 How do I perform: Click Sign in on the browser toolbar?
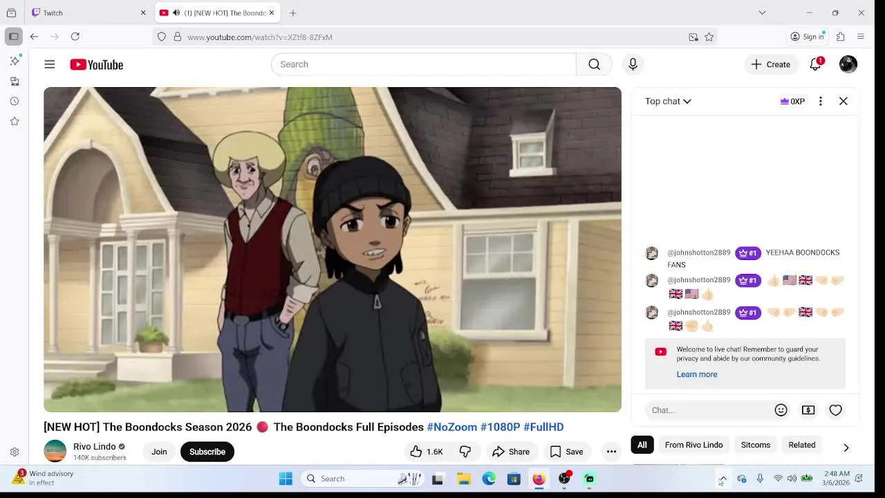808,37
